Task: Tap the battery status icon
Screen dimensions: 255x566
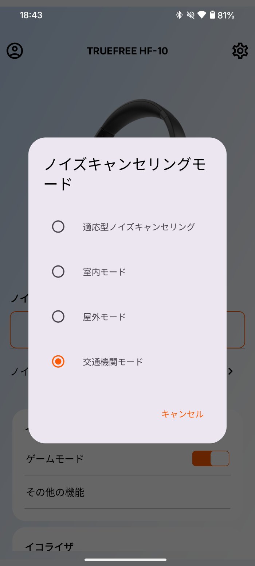Action: coord(212,15)
